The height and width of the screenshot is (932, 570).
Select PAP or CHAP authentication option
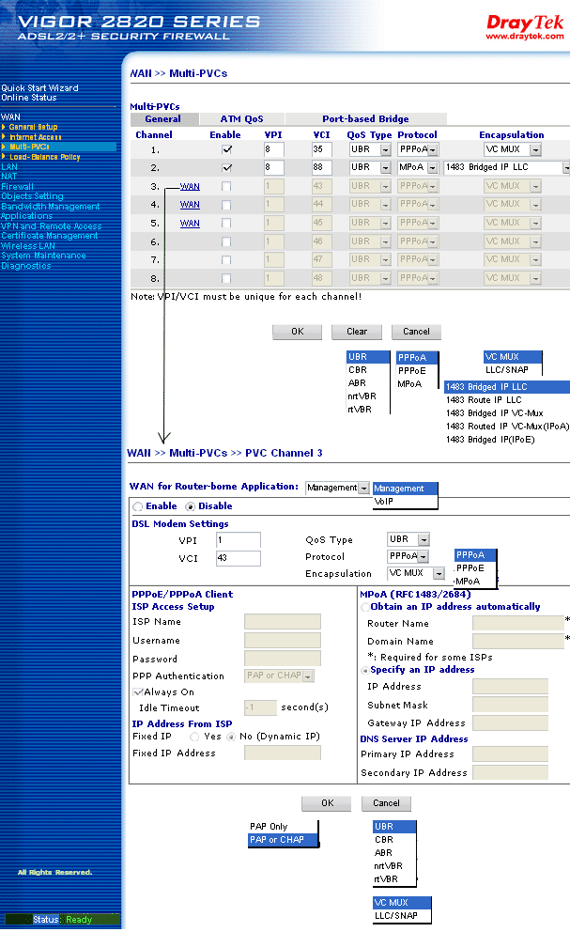[x=283, y=839]
